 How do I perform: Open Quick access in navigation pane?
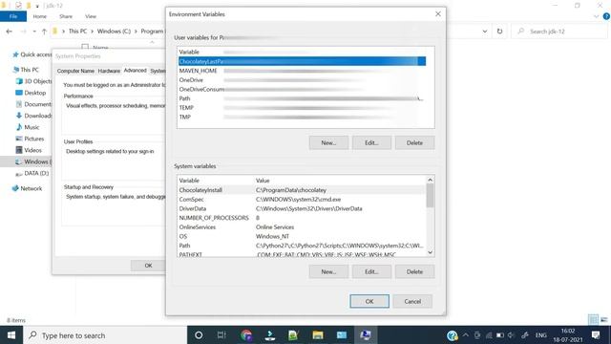[x=32, y=54]
